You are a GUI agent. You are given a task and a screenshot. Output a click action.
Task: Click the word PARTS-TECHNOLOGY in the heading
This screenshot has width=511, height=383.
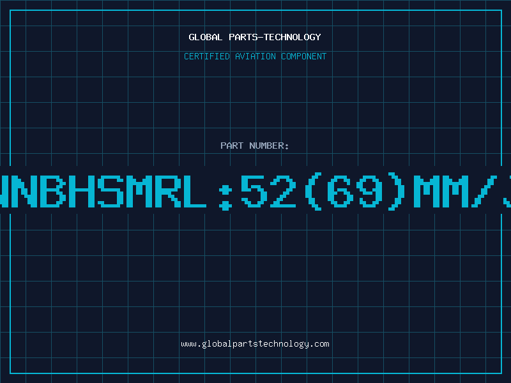275,37
